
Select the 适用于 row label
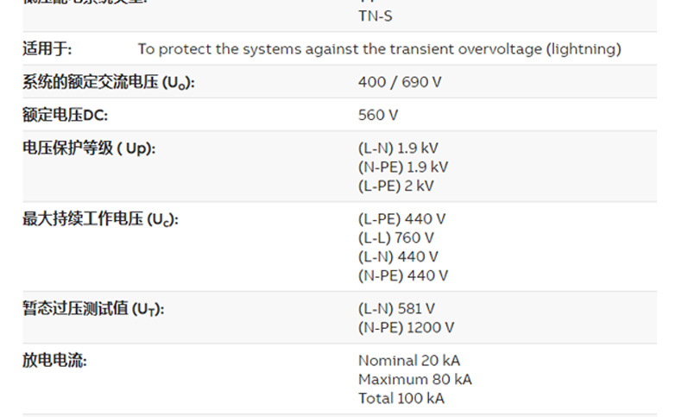click(x=47, y=49)
